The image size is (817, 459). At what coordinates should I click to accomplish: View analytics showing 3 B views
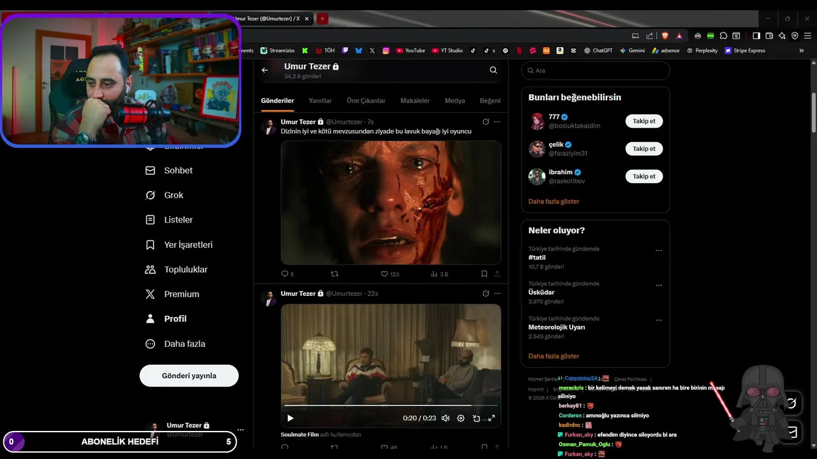click(x=439, y=274)
